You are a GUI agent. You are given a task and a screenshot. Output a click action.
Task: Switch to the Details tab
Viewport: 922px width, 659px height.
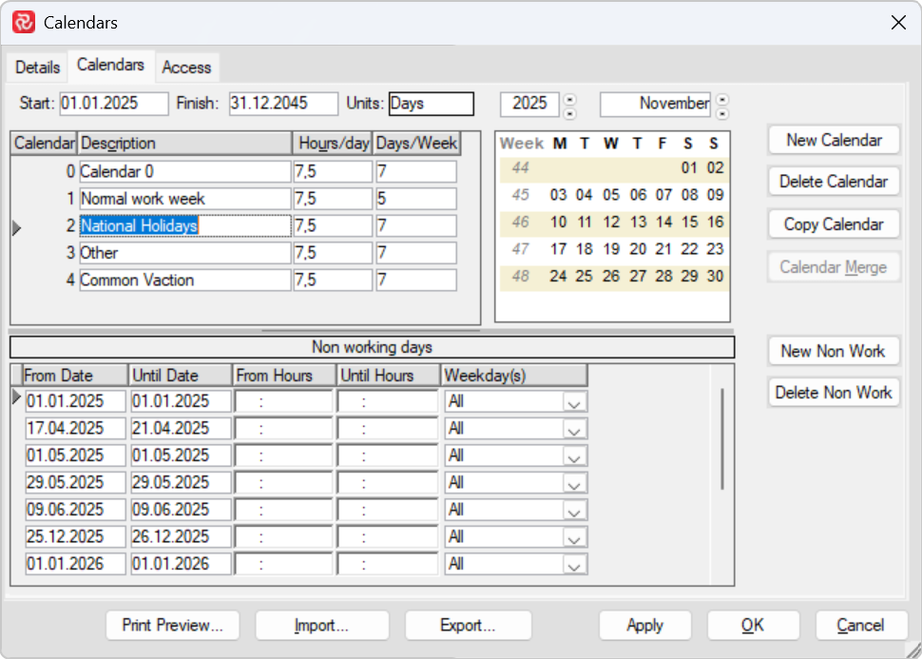pyautogui.click(x=37, y=67)
